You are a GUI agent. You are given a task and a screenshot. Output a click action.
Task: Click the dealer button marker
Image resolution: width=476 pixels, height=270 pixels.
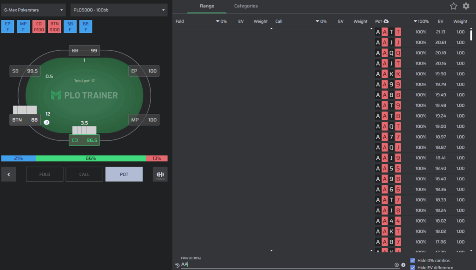[46, 122]
